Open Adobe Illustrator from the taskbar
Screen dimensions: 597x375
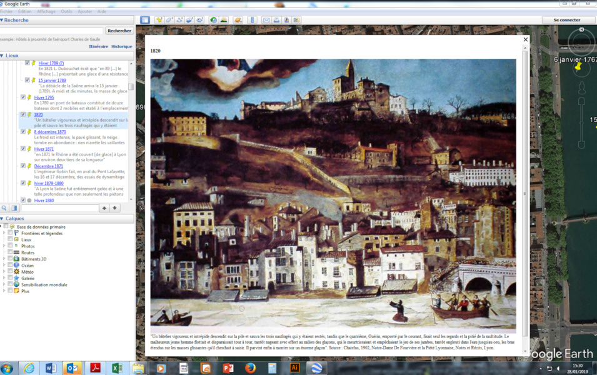[x=294, y=367]
